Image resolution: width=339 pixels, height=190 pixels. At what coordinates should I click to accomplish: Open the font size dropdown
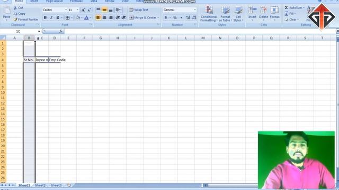pyautogui.click(x=77, y=10)
